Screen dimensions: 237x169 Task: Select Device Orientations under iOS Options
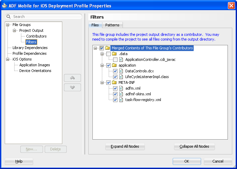[35, 71]
